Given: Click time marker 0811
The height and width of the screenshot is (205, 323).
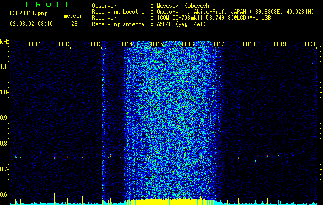Looking at the screenshot, I should click(x=35, y=44).
